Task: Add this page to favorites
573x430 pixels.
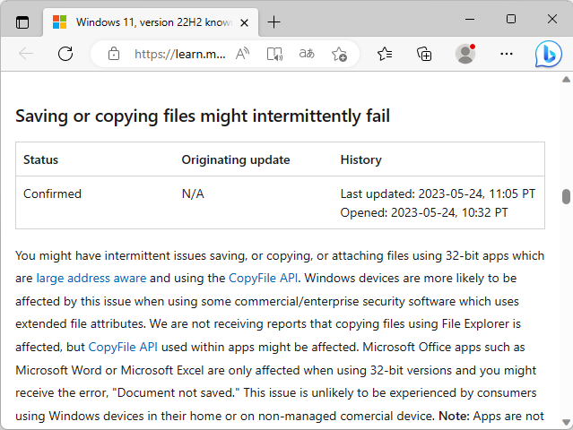Action: click(x=339, y=54)
